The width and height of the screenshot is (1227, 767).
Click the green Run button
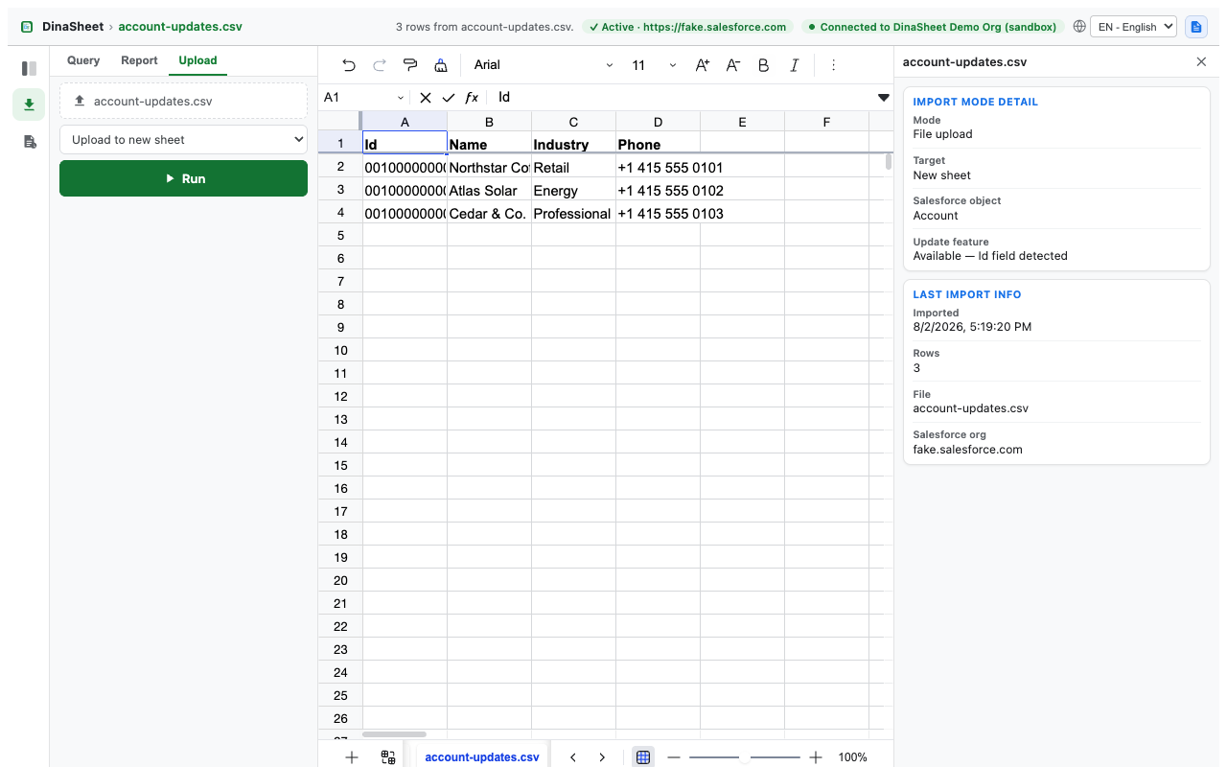click(x=183, y=178)
